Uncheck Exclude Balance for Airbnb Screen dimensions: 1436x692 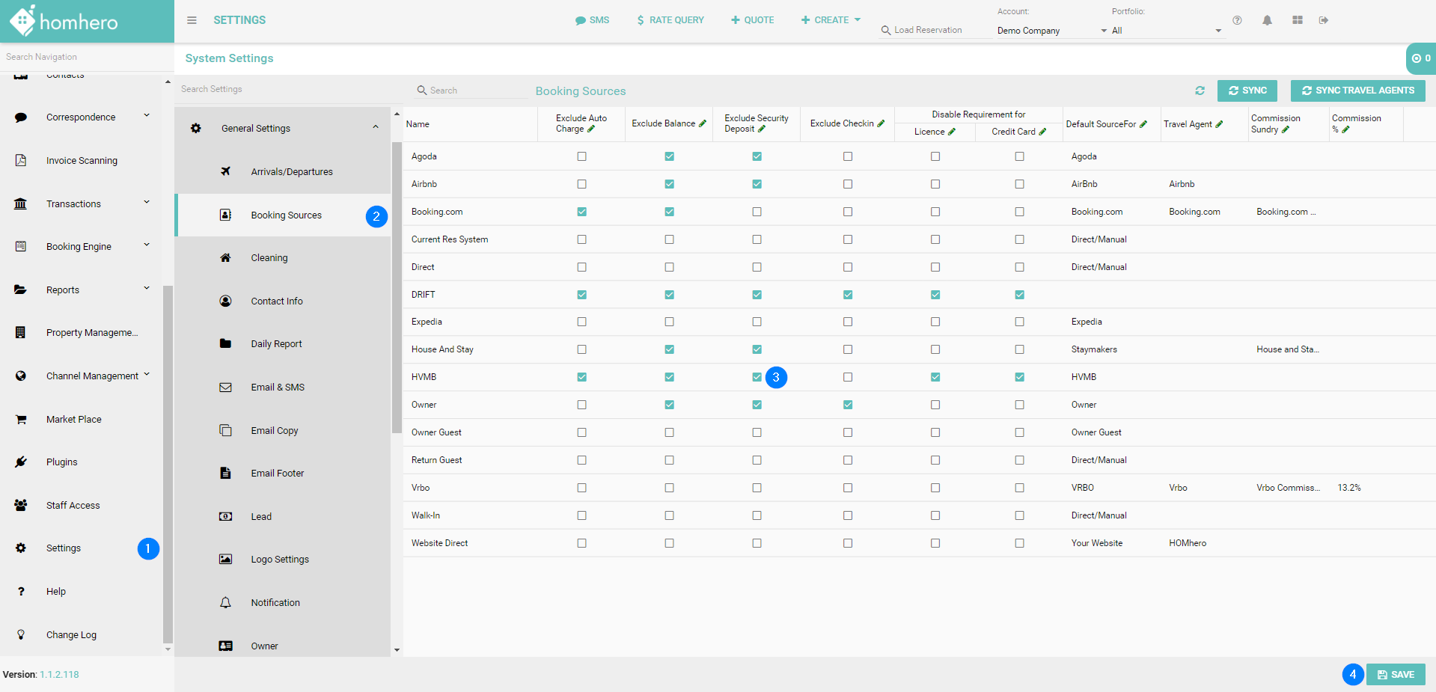(x=669, y=184)
